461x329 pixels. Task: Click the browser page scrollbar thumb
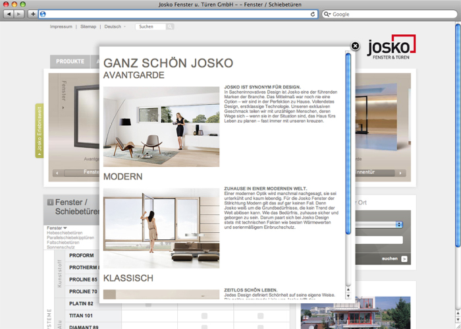click(x=458, y=135)
